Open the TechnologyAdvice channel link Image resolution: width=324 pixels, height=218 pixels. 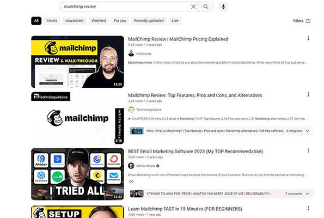(149, 110)
